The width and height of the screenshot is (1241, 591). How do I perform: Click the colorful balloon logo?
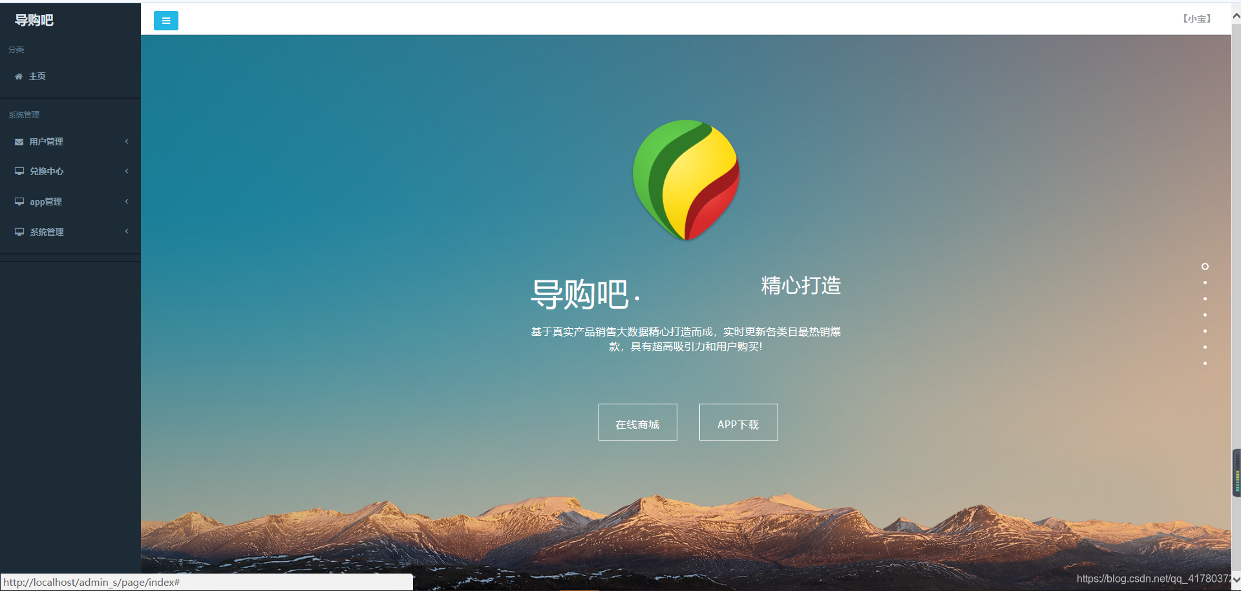coord(686,180)
